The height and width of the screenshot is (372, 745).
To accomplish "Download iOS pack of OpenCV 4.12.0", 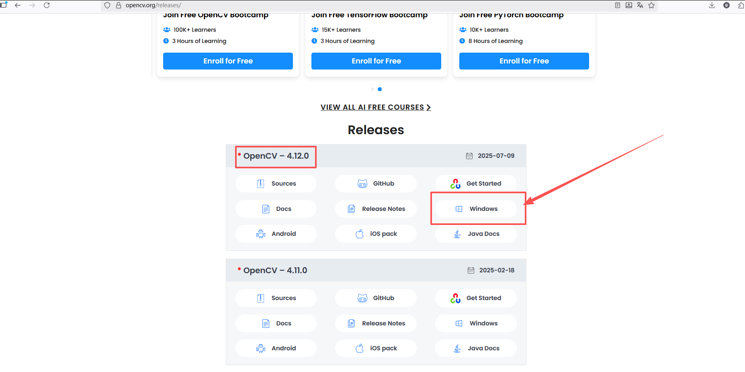I will tap(376, 234).
